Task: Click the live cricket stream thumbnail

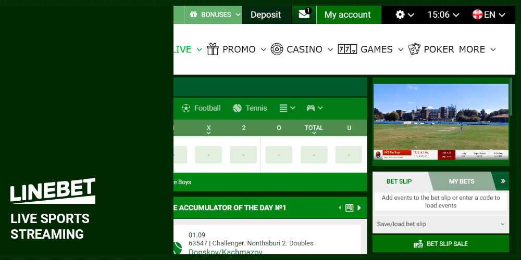Action: [x=441, y=121]
